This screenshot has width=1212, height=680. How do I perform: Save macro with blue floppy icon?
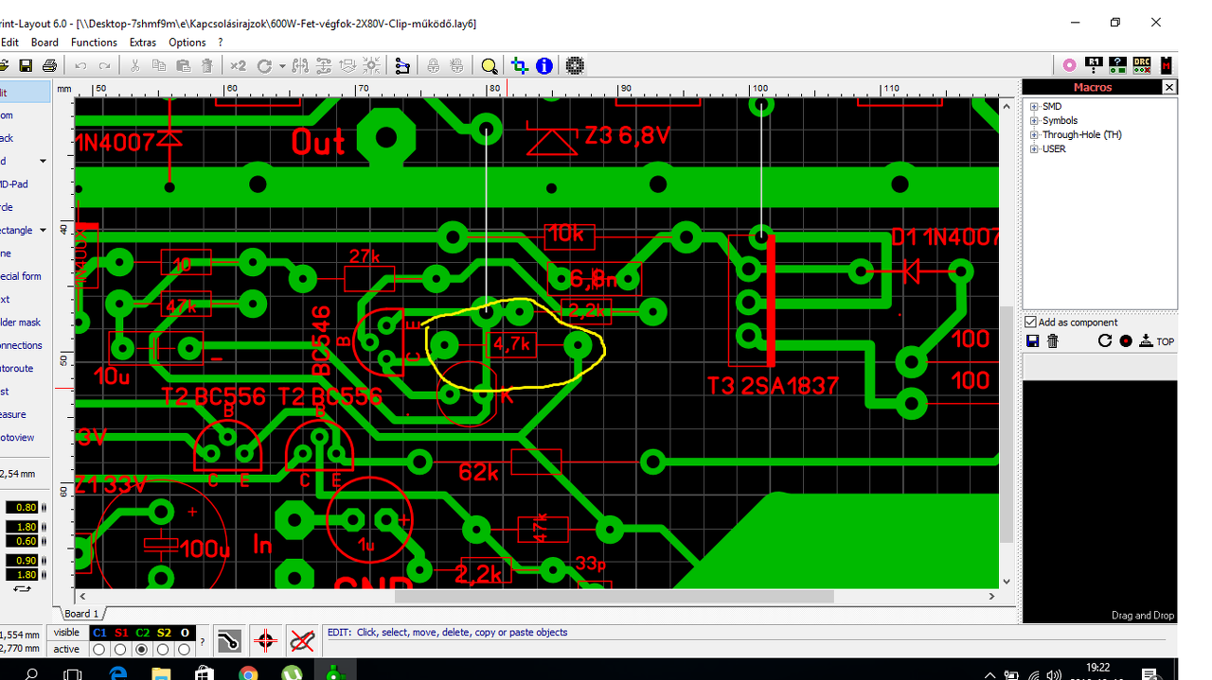point(1033,340)
